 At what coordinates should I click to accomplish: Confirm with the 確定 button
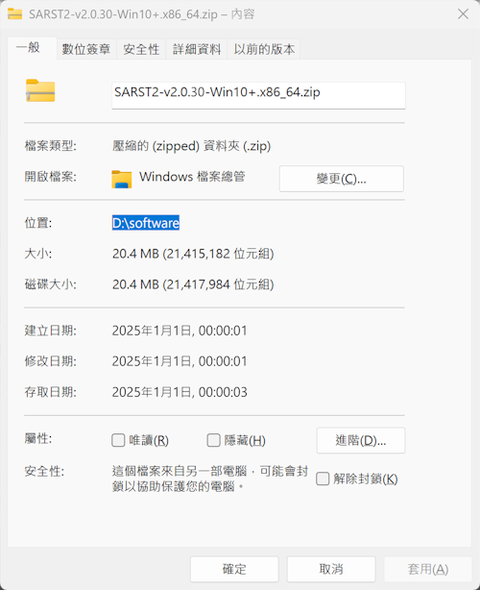234,569
